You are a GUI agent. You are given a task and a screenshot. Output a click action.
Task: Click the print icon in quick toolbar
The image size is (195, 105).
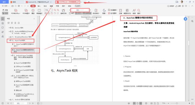[19, 6]
